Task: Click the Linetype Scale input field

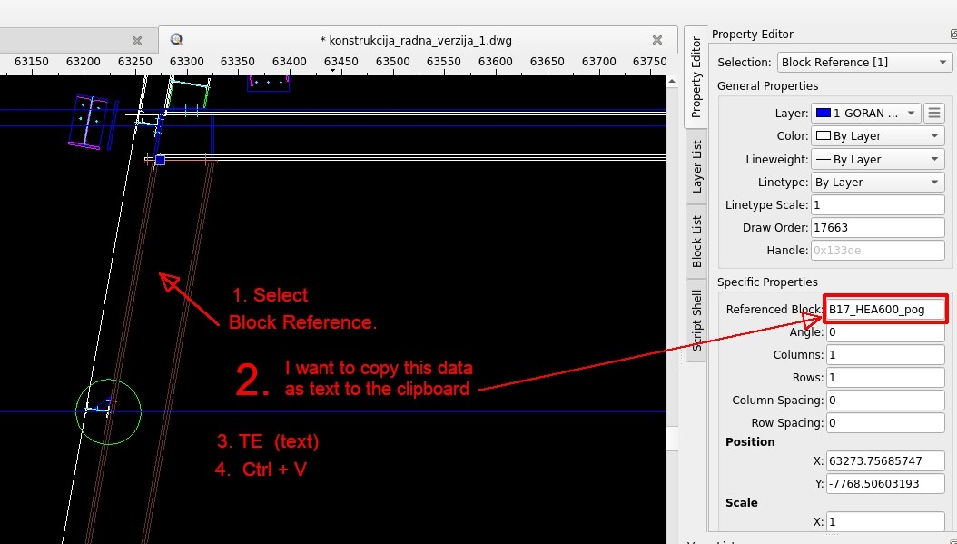Action: pyautogui.click(x=877, y=204)
